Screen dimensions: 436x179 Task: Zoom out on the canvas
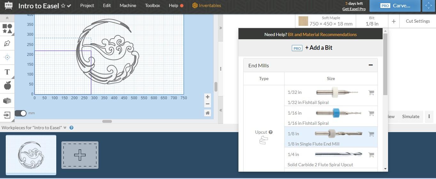[207, 104]
